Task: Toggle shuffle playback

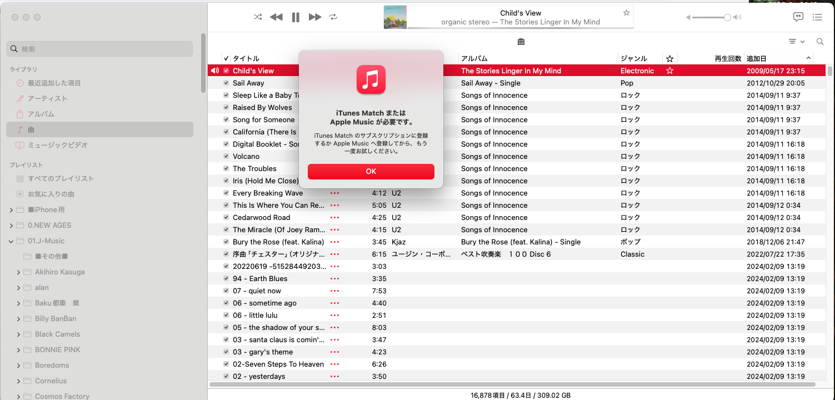Action: (258, 17)
